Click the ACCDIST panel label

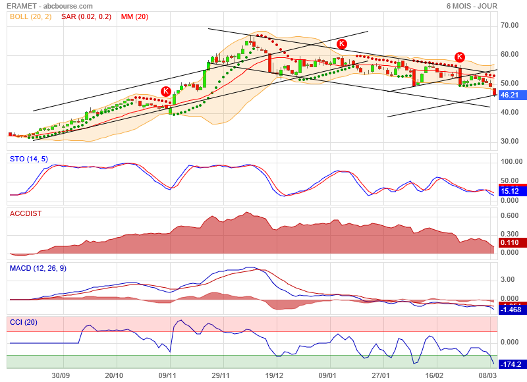26,213
